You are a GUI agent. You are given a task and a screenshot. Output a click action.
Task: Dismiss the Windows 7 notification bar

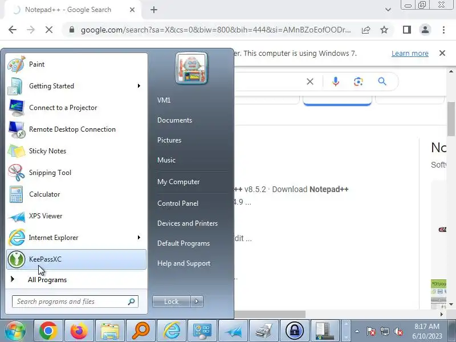pos(442,53)
